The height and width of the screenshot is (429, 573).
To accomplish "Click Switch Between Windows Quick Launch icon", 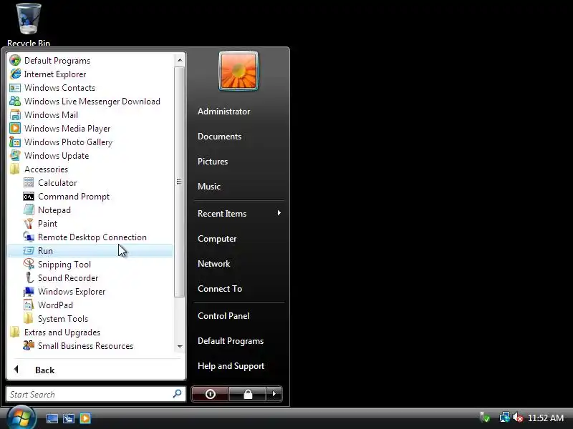I will [x=69, y=418].
